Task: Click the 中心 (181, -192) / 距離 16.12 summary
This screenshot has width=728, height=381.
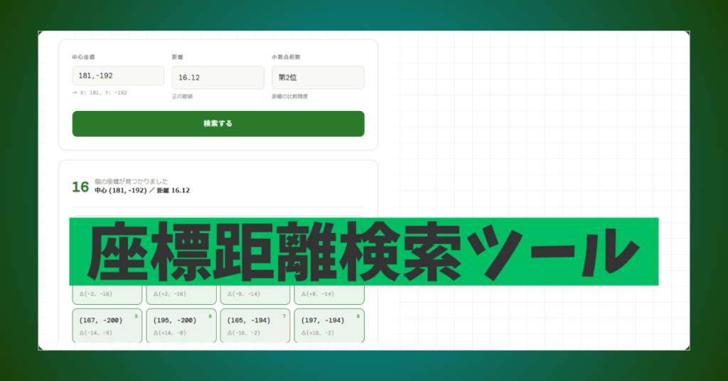Action: 142,190
